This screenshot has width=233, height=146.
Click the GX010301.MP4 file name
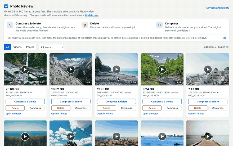click(x=59, y=96)
